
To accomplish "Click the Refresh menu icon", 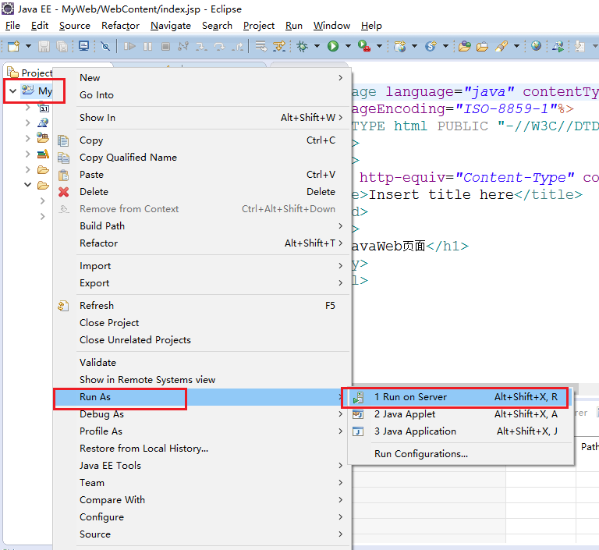I will [63, 306].
